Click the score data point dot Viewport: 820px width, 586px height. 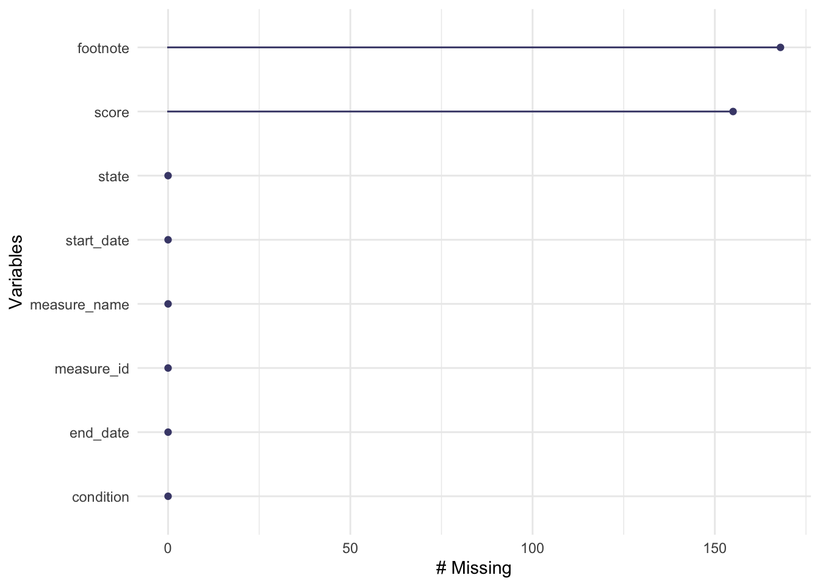click(x=733, y=112)
